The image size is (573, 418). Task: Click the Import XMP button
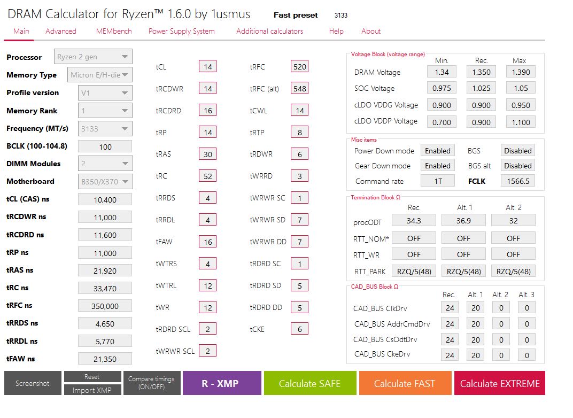tap(92, 390)
